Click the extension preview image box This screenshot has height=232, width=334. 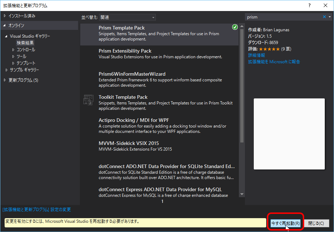[289, 134]
